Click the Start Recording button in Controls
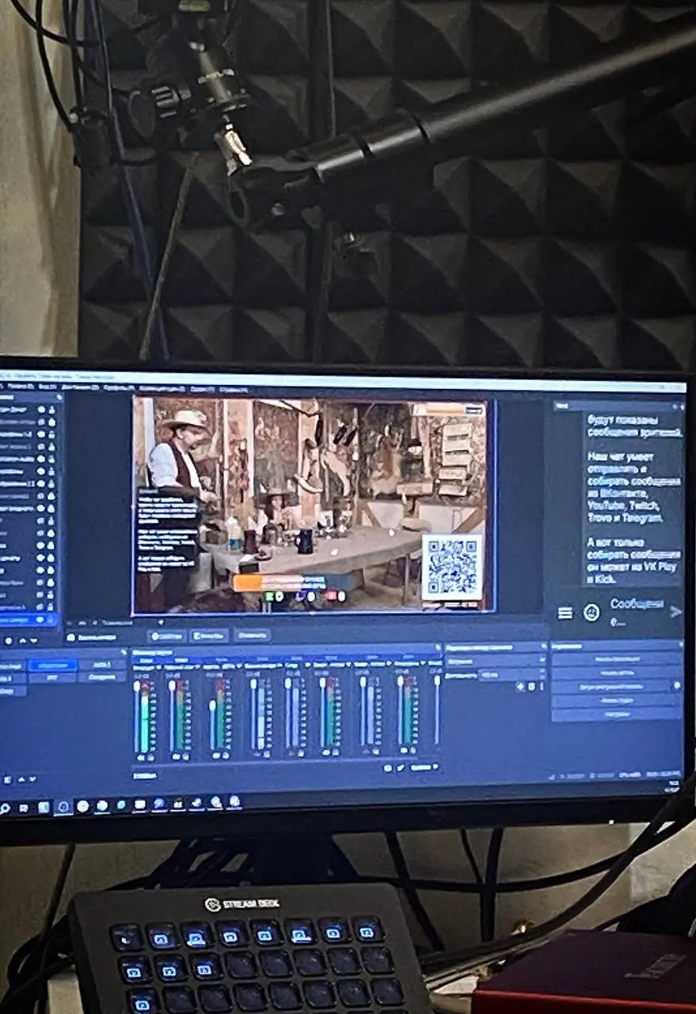696x1014 pixels. pos(616,673)
